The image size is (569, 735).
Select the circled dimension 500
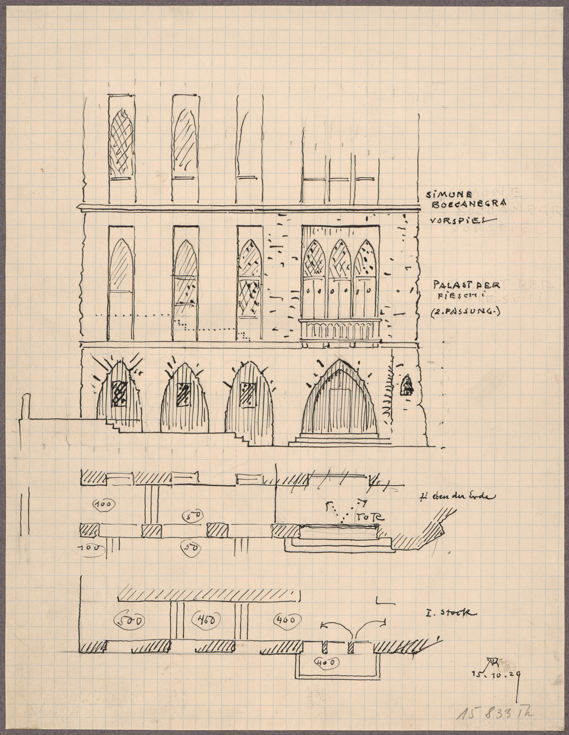click(x=130, y=620)
